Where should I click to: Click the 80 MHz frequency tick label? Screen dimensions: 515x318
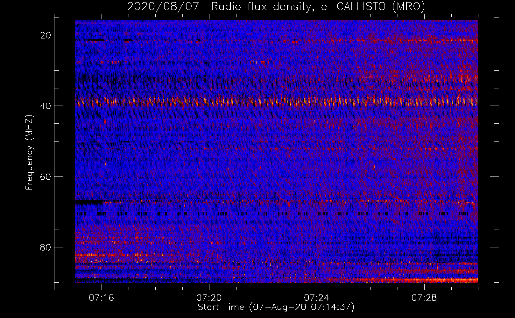point(46,247)
